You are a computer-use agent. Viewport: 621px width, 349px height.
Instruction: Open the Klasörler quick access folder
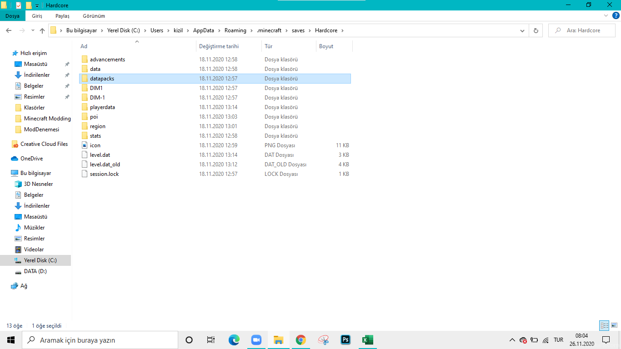tap(35, 108)
